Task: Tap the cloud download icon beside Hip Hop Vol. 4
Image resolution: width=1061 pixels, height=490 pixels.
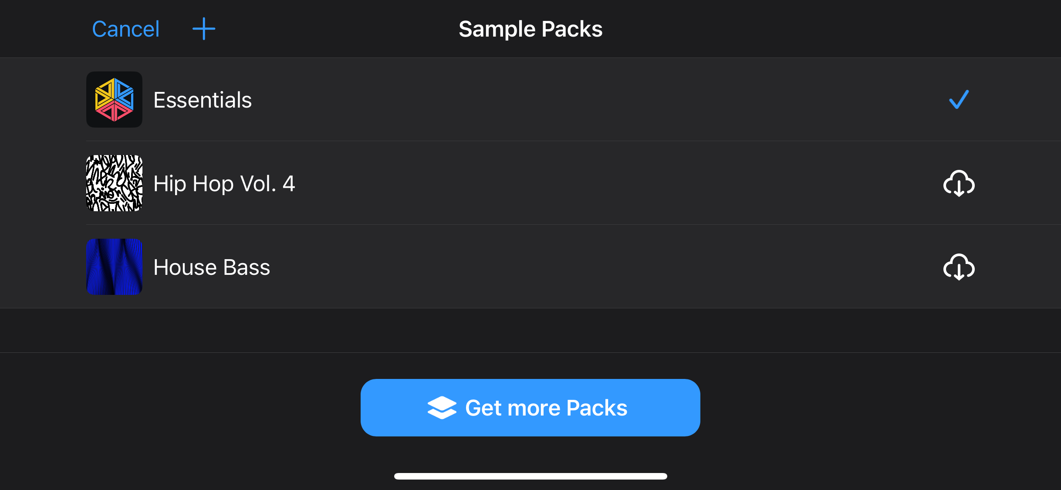Action: (959, 183)
